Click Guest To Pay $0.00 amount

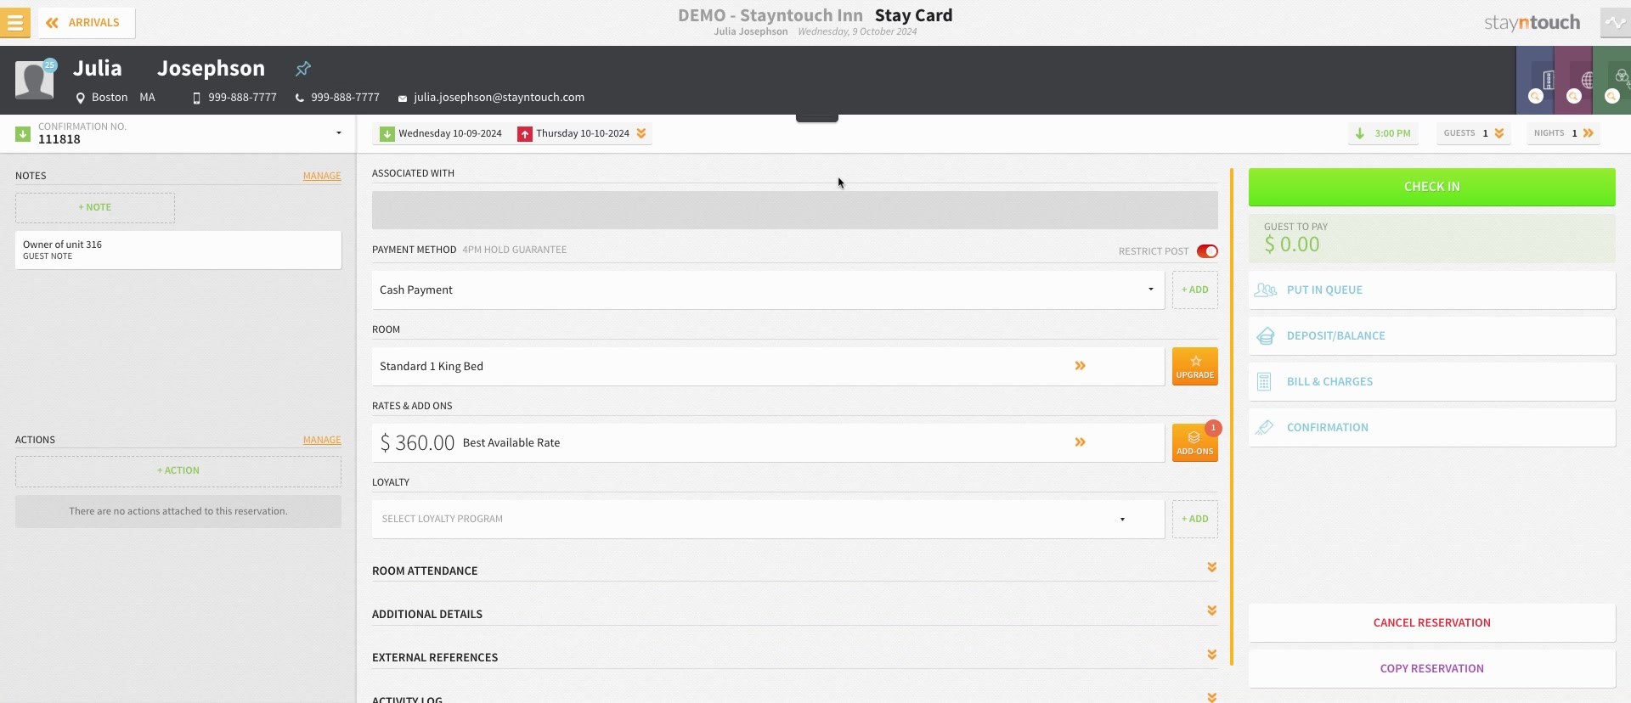click(x=1292, y=245)
